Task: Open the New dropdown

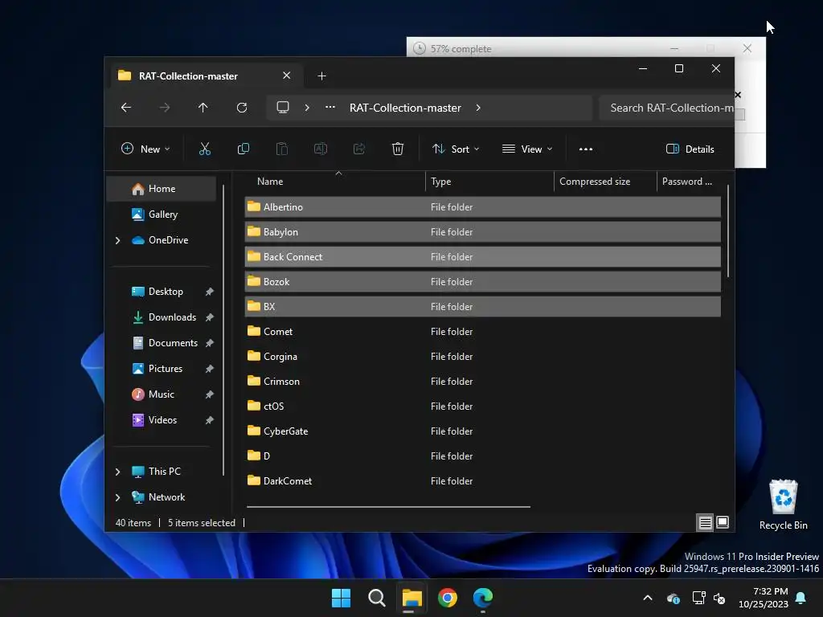Action: click(145, 149)
